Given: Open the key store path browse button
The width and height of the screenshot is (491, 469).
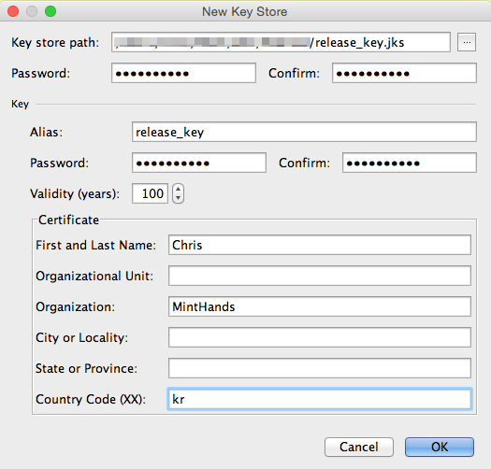Looking at the screenshot, I should pyautogui.click(x=467, y=42).
